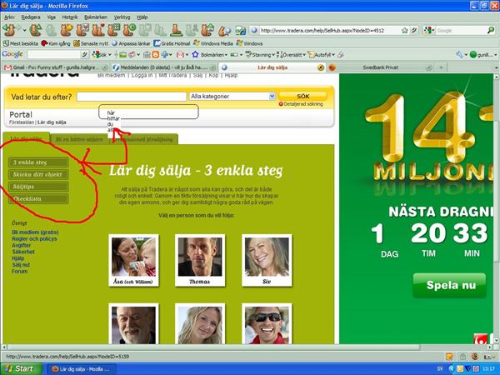
Task: Click the Google toolbar news building icon
Action: [147, 55]
